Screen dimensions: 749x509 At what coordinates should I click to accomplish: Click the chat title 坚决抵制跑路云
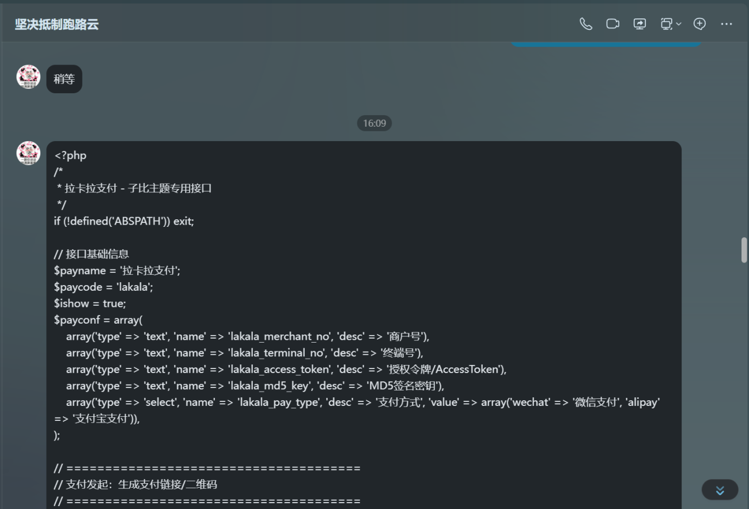click(56, 24)
